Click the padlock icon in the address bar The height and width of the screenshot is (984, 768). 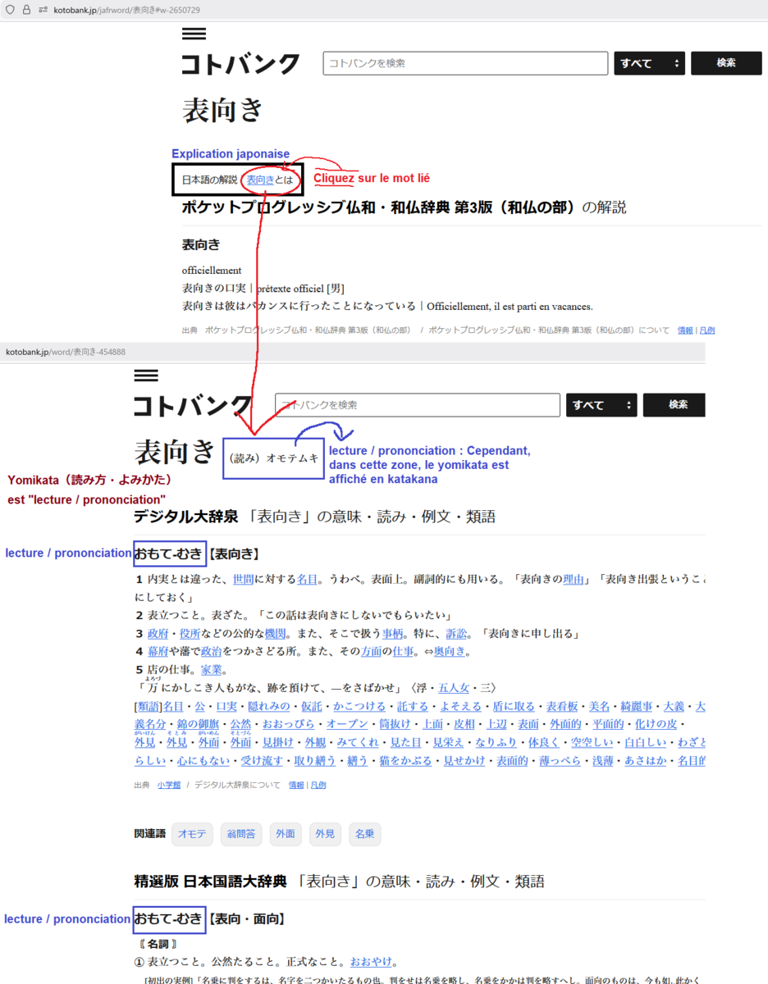click(x=26, y=10)
